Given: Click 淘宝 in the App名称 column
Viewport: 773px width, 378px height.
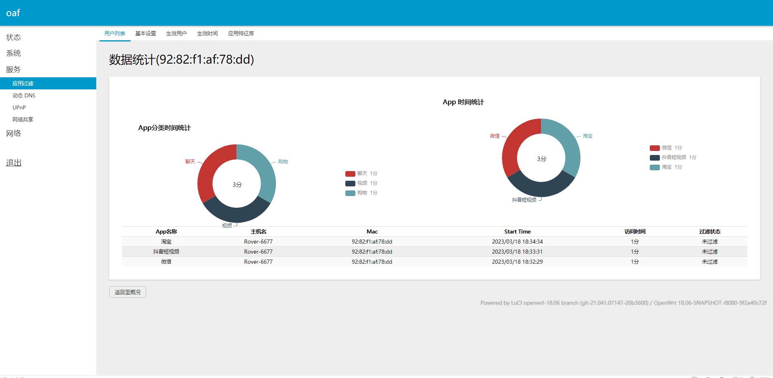Looking at the screenshot, I should tap(166, 242).
